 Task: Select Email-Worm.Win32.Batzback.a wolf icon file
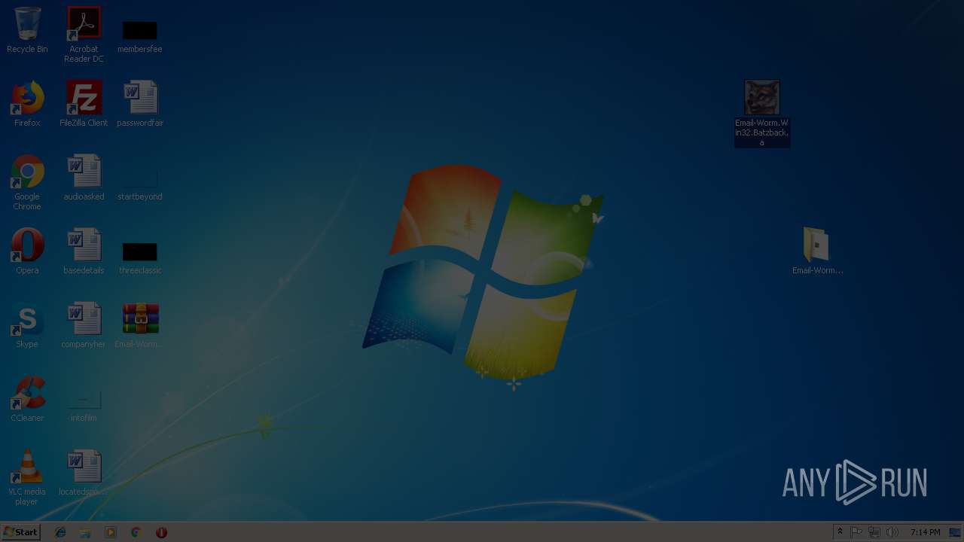click(762, 113)
